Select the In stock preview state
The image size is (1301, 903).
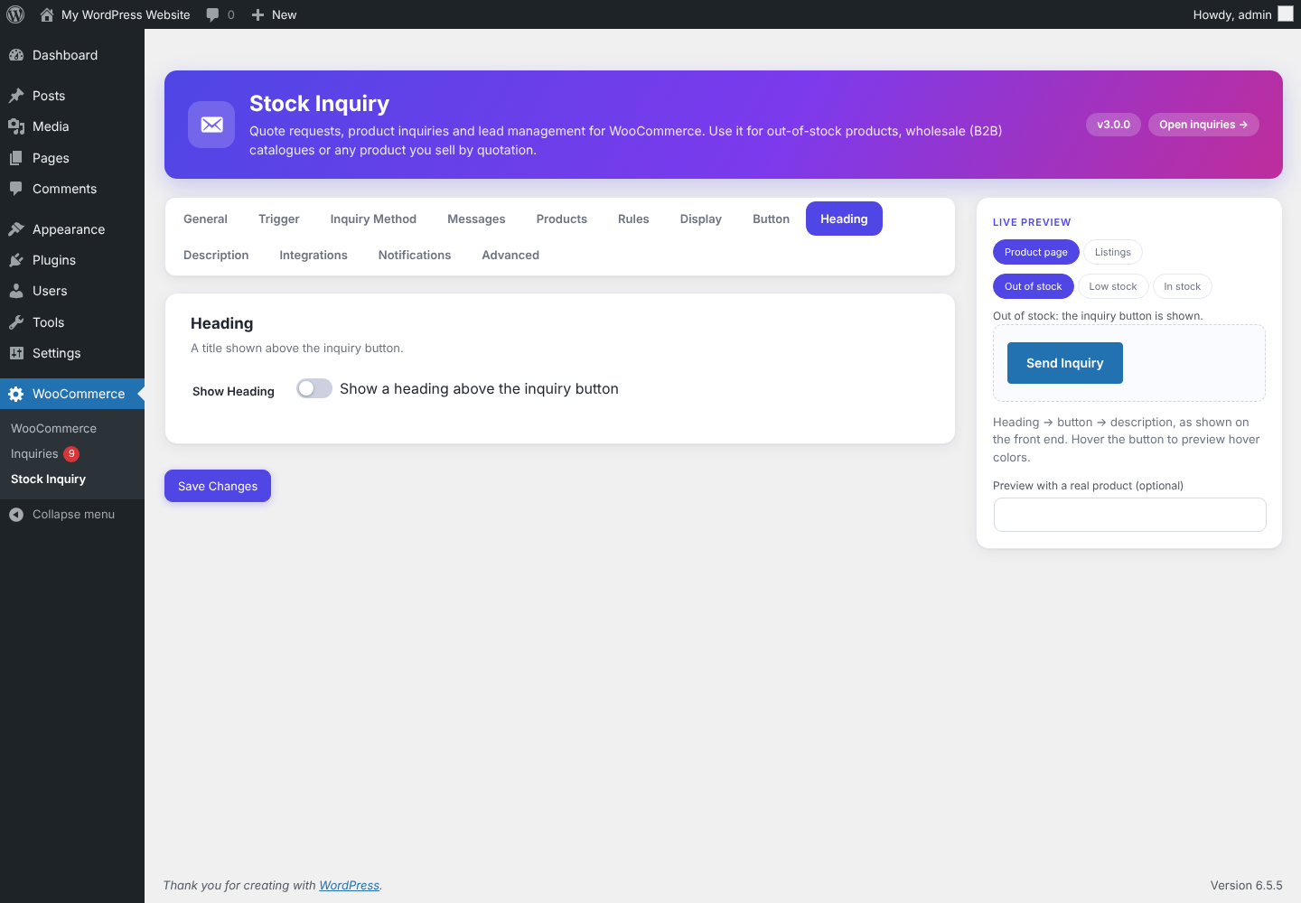[x=1183, y=286]
